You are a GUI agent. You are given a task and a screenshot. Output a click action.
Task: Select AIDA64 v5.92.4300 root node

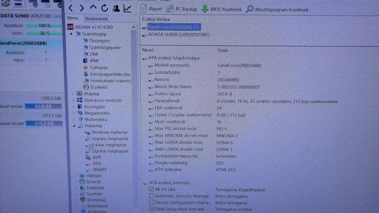click(x=93, y=27)
